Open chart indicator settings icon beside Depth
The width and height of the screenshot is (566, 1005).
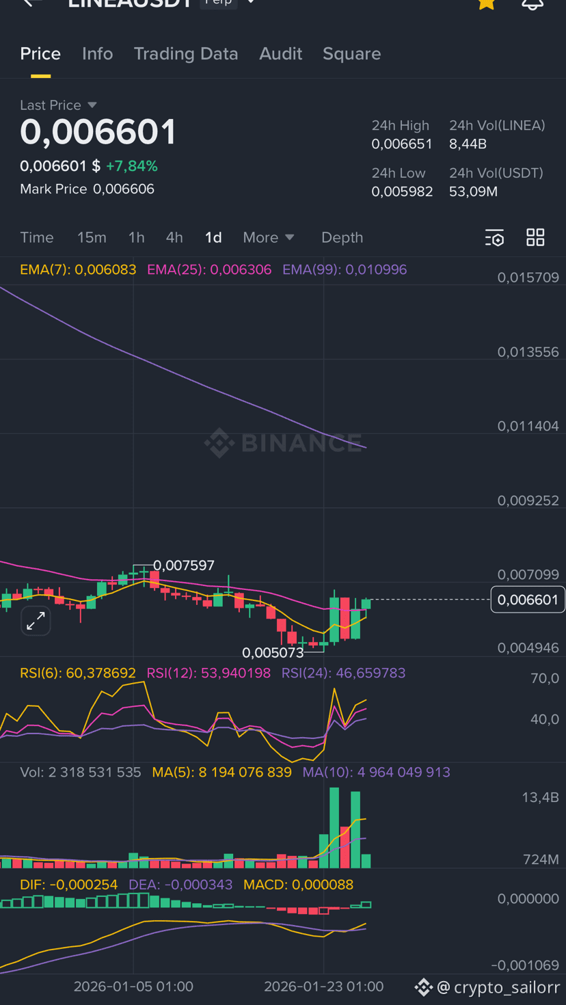[x=494, y=237]
